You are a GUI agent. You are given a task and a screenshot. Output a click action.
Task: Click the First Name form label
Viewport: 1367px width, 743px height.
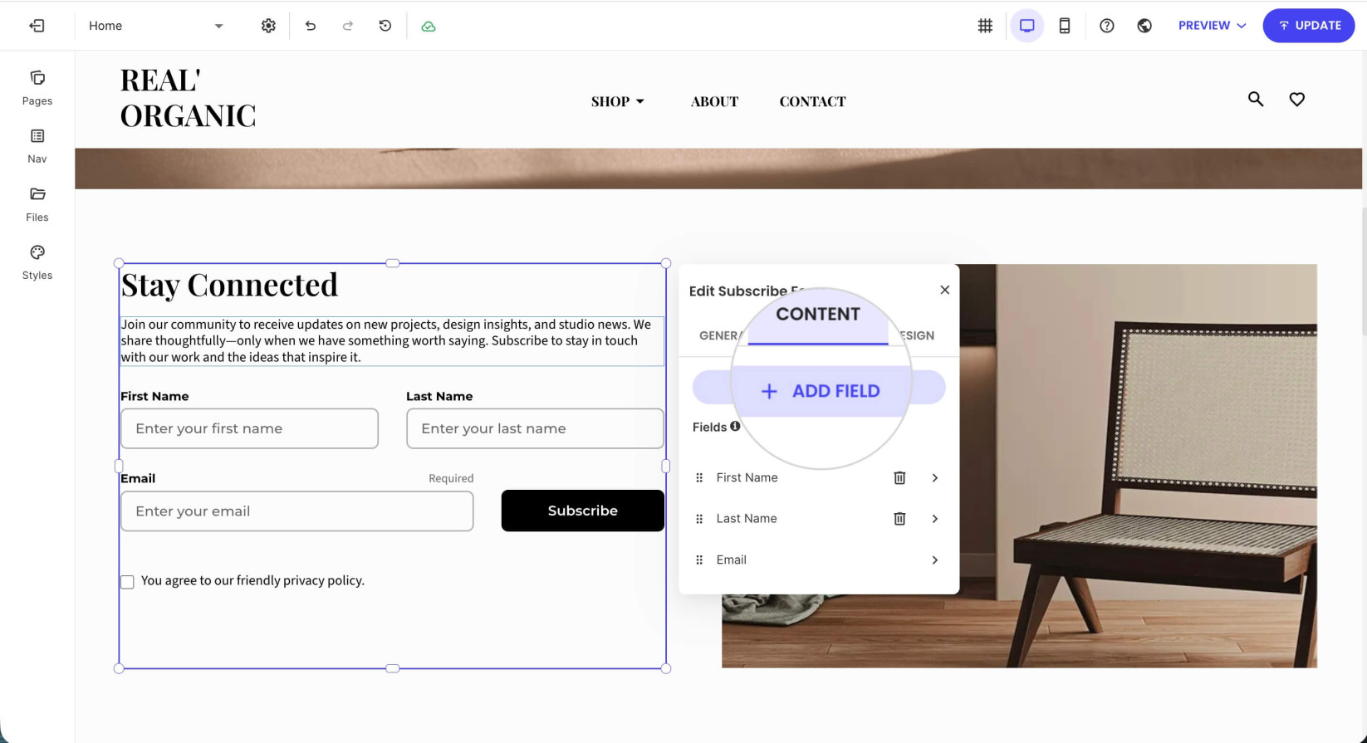coord(154,397)
